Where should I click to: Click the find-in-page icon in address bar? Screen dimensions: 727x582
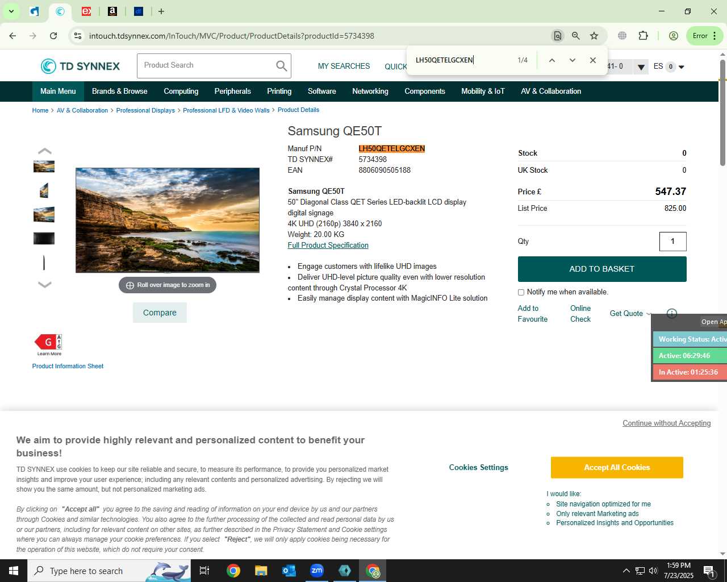pyautogui.click(x=558, y=36)
